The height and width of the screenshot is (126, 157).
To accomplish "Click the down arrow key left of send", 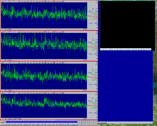I will point(105,49).
